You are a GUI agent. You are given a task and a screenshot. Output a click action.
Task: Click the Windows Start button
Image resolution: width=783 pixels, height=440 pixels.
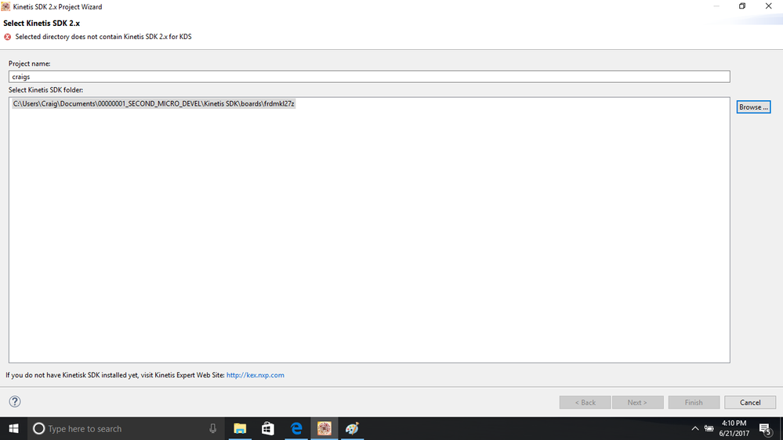tap(13, 428)
